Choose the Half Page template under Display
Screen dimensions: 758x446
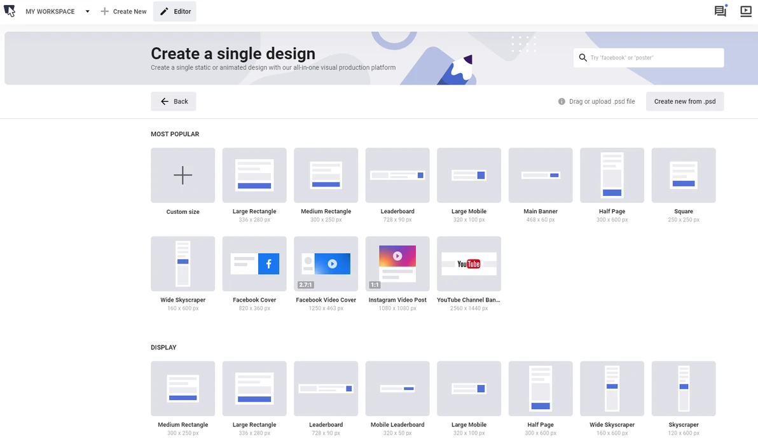[541, 389]
